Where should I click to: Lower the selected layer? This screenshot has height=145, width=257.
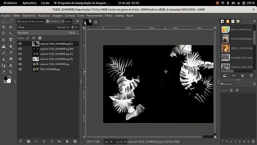click(44, 141)
